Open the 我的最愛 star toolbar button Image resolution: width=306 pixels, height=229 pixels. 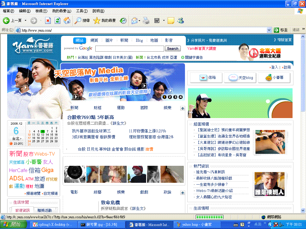tap(105, 21)
